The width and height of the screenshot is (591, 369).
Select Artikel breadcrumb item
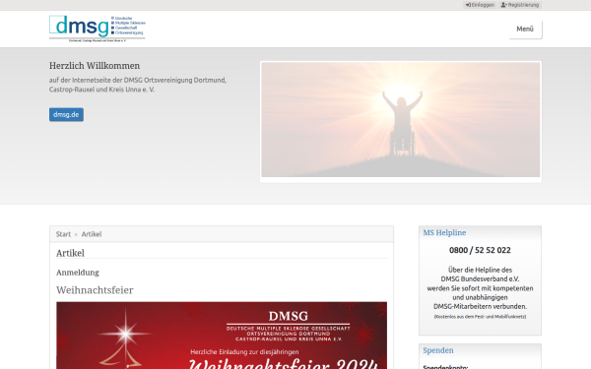tap(92, 234)
